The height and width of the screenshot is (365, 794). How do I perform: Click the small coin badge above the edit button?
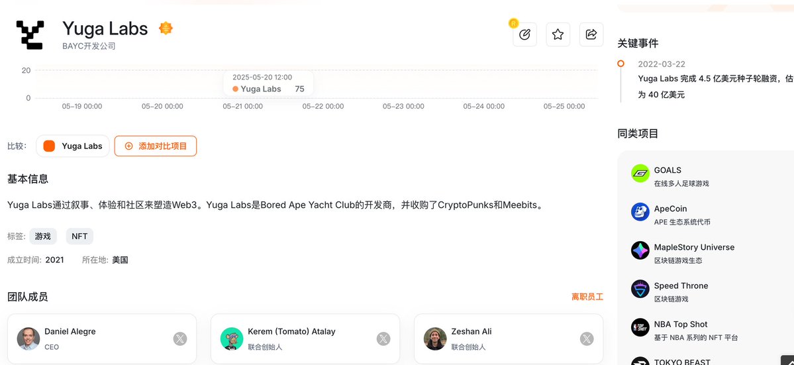coord(513,23)
